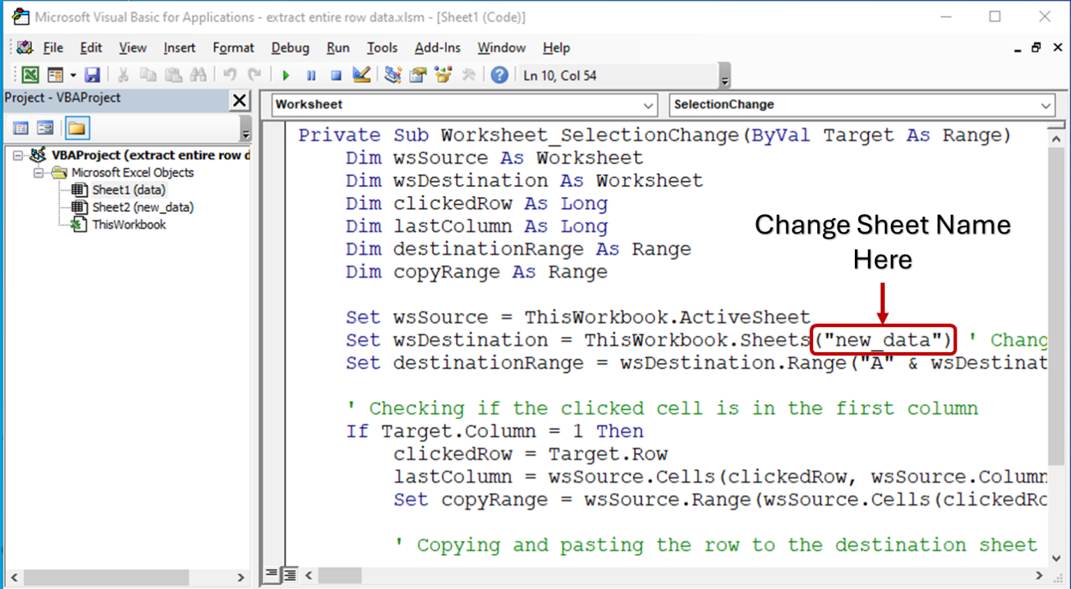
Task: Open the Add-Ins menu
Action: click(438, 47)
